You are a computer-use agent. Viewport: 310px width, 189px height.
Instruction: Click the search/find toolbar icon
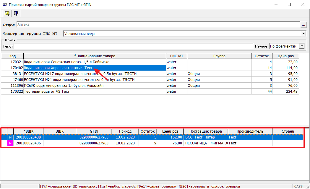point(7,13)
